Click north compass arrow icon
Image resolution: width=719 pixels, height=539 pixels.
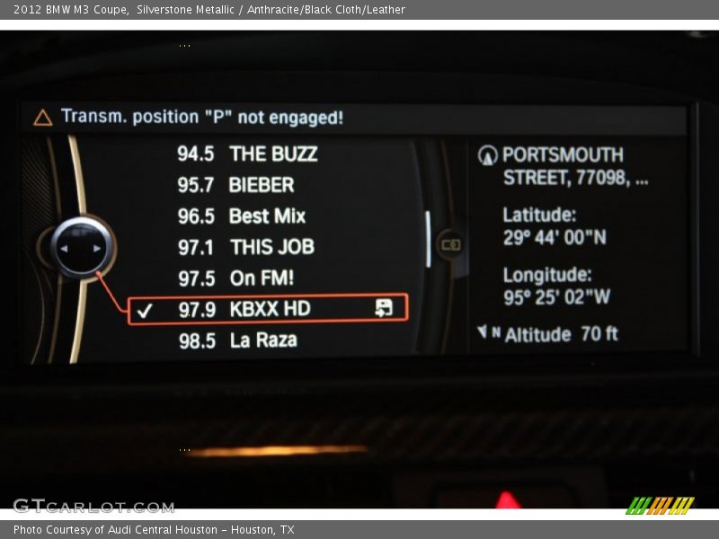(x=488, y=331)
